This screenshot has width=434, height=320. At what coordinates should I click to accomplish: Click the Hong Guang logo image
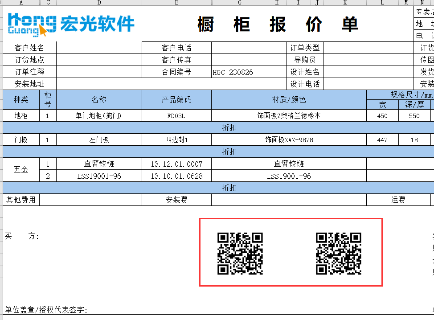coord(71,25)
